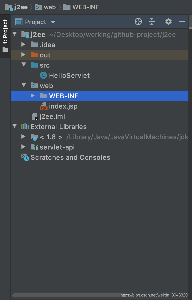Expand the JDK 1.8 library node

23,137
